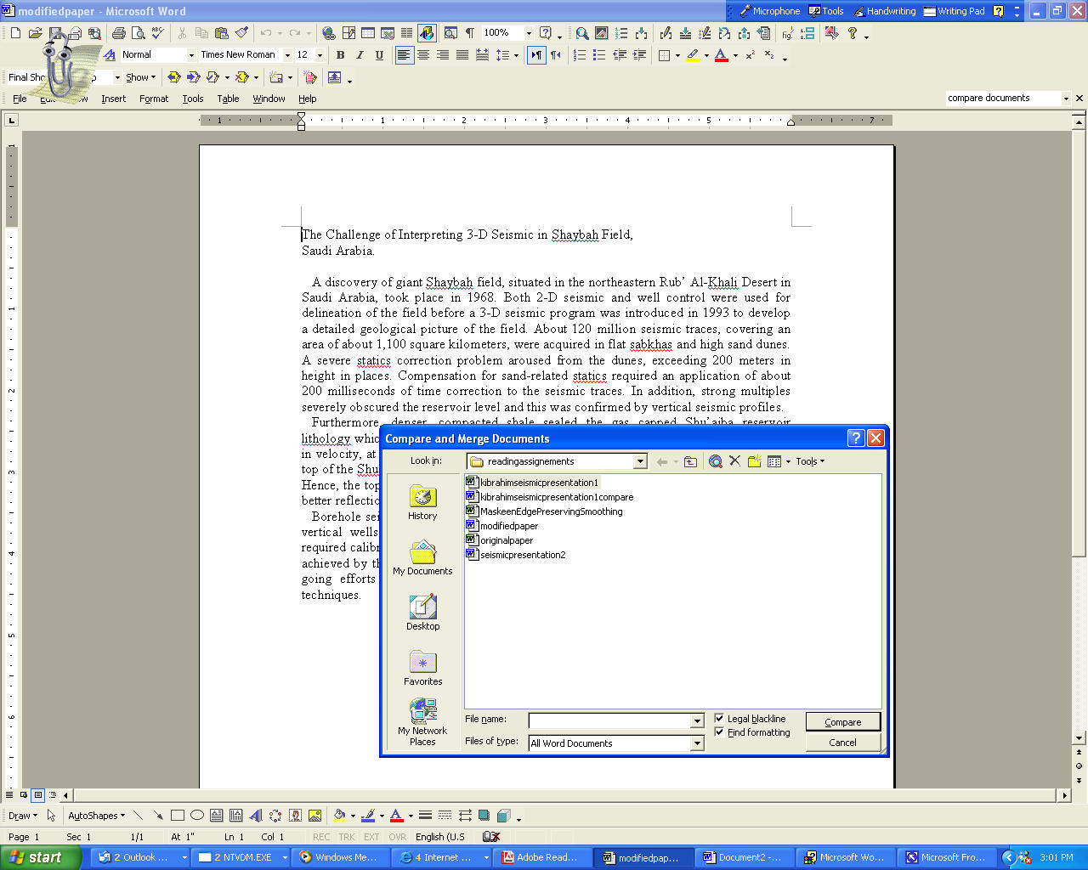Open the Files of type dropdown
1088x870 pixels.
[x=697, y=743]
